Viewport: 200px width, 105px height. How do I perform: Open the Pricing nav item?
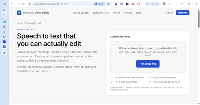coord(128,13)
